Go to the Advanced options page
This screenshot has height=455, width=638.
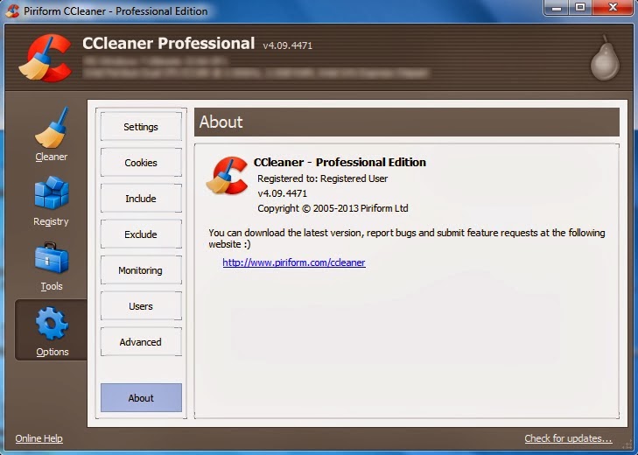(141, 342)
